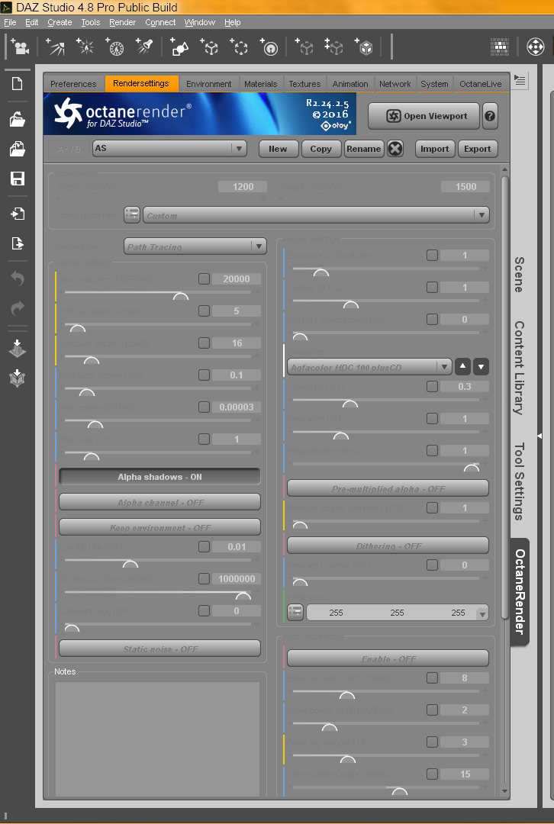This screenshot has height=824, width=554.
Task: Click the Copy preset button
Action: click(x=320, y=149)
